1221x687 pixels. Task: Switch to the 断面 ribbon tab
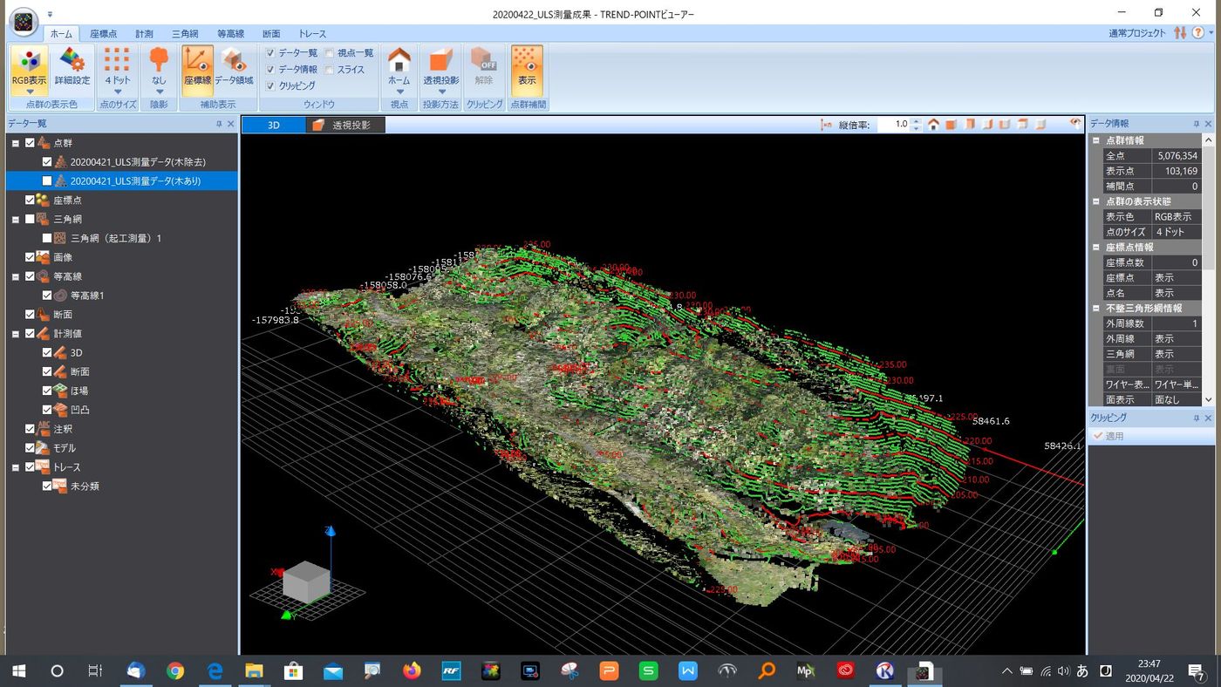pos(271,33)
